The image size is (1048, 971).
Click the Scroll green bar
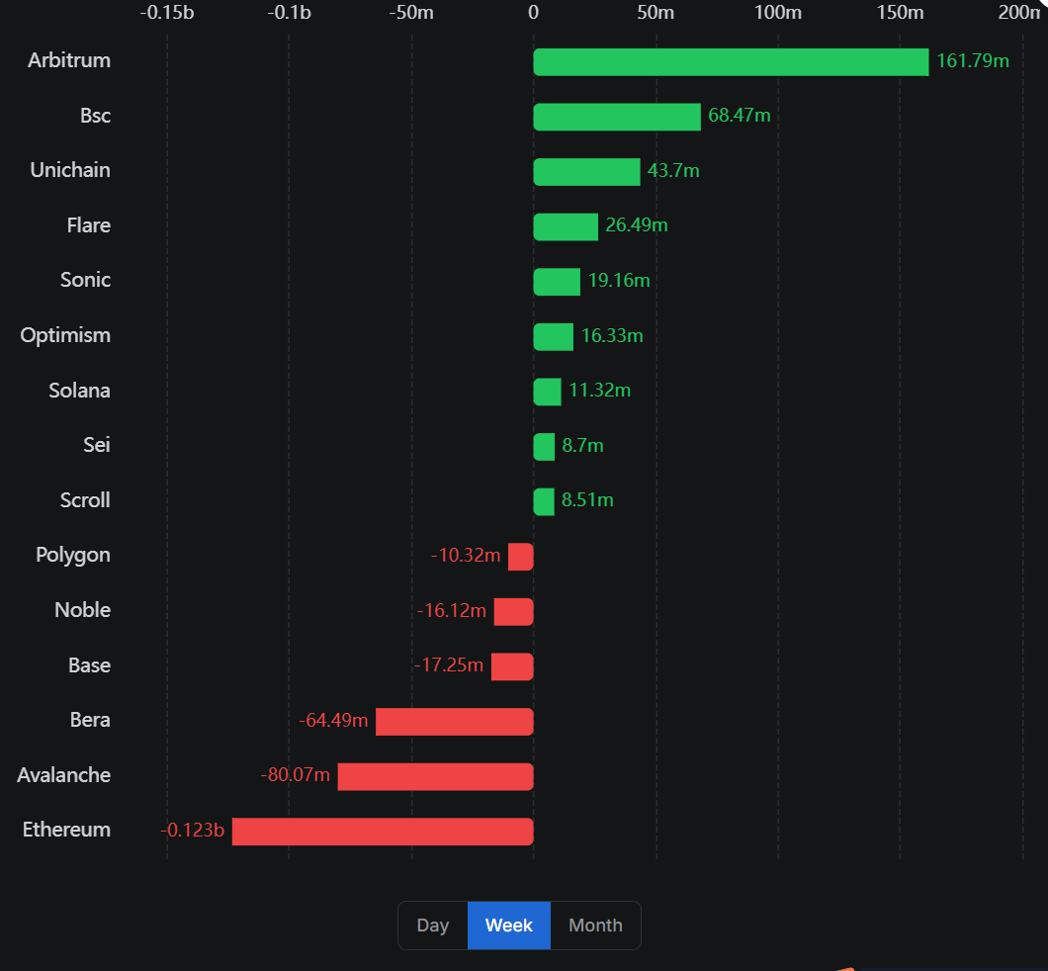(544, 502)
